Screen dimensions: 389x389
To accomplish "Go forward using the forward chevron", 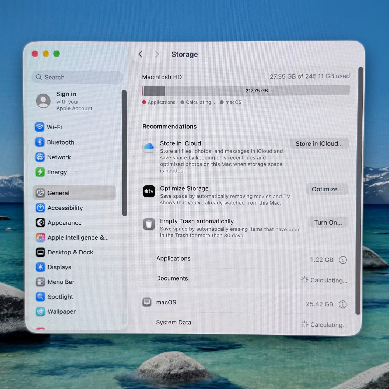I will point(157,54).
